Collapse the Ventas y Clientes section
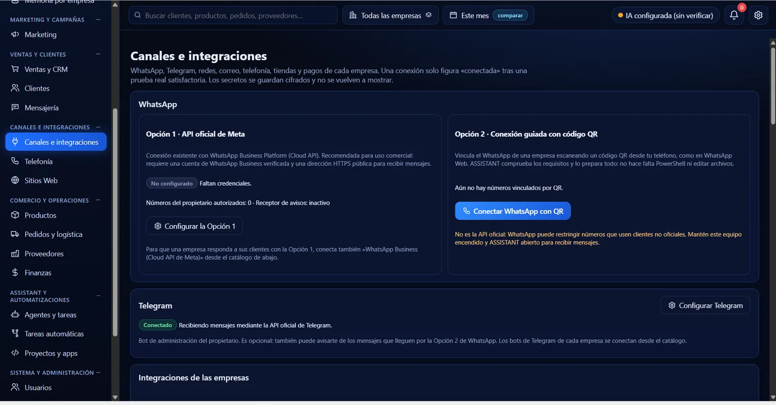The height and width of the screenshot is (405, 776). tap(98, 54)
